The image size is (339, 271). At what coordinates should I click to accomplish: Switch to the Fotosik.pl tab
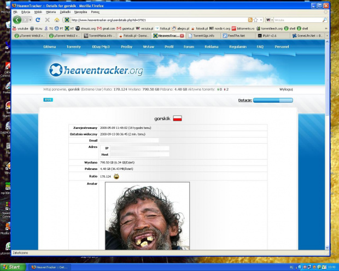point(134,36)
